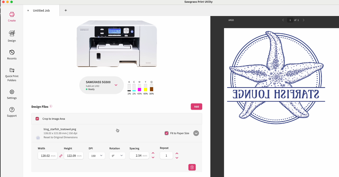Open the Rotation dropdown
Viewport: 339px width, 177px height.
click(x=117, y=156)
